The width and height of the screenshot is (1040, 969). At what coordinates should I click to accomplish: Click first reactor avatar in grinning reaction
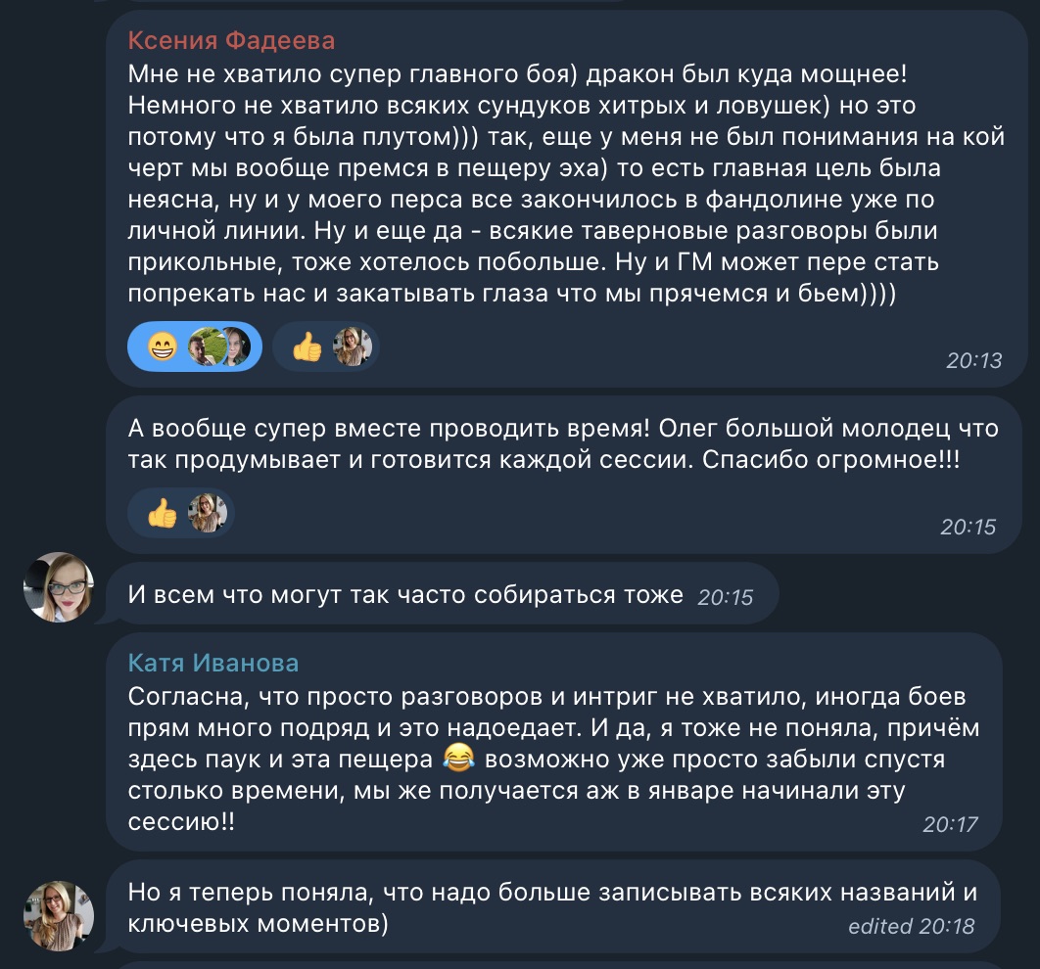[205, 346]
